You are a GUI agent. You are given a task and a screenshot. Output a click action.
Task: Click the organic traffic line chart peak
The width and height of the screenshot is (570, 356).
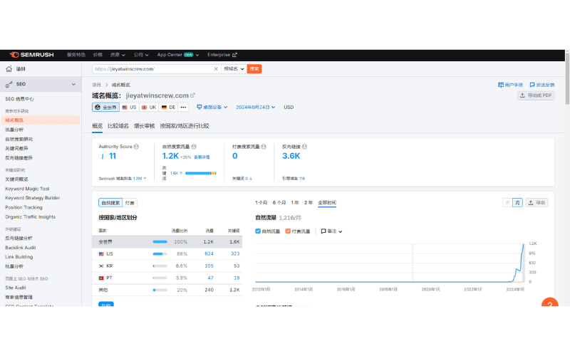(524, 244)
